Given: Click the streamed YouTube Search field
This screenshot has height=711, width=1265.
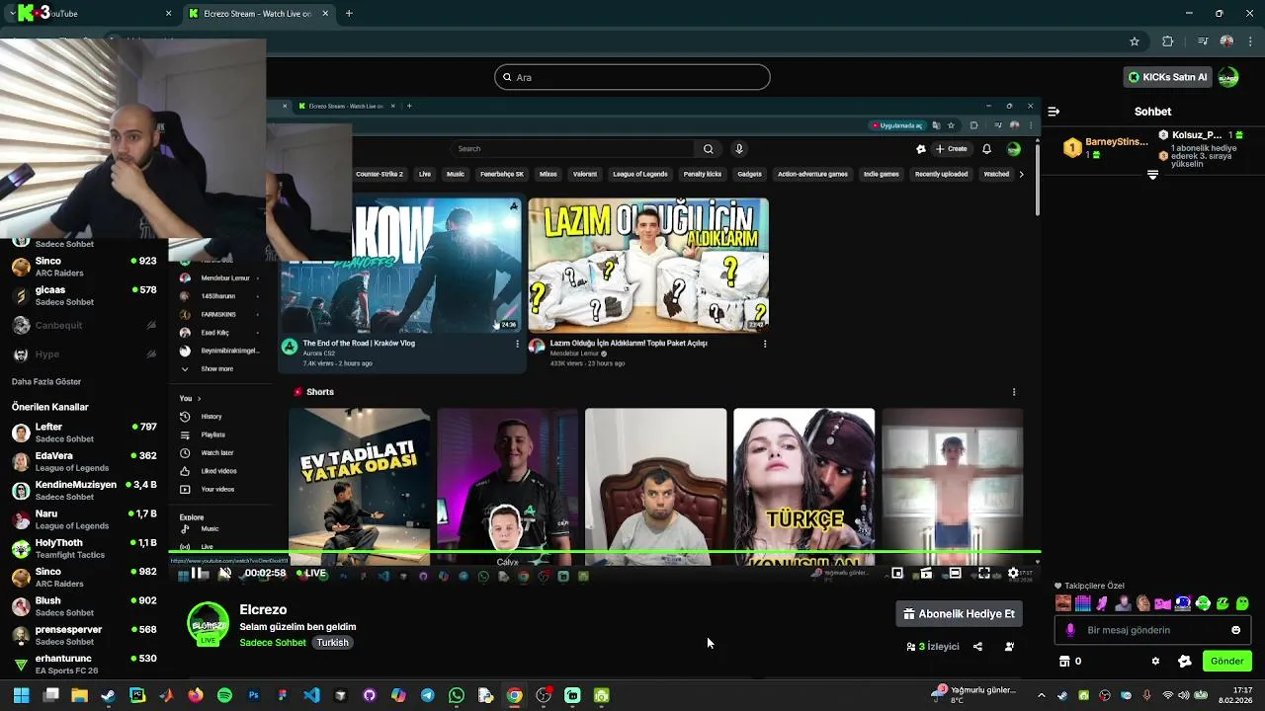Looking at the screenshot, I should point(573,149).
